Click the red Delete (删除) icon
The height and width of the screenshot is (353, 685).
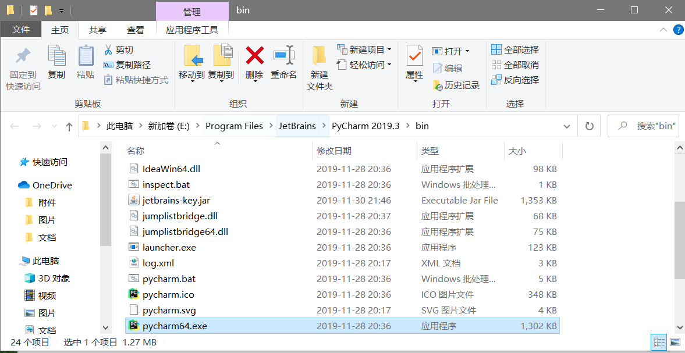click(255, 55)
